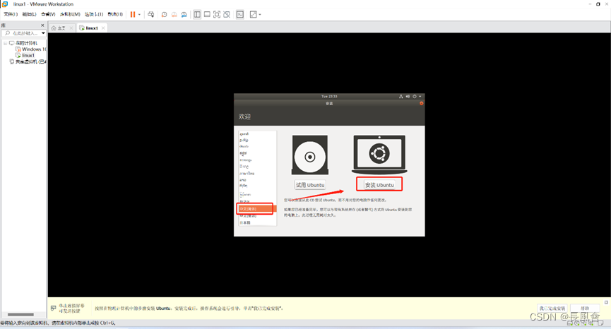Click 我已完成安装 button in hint bar

coord(552,309)
